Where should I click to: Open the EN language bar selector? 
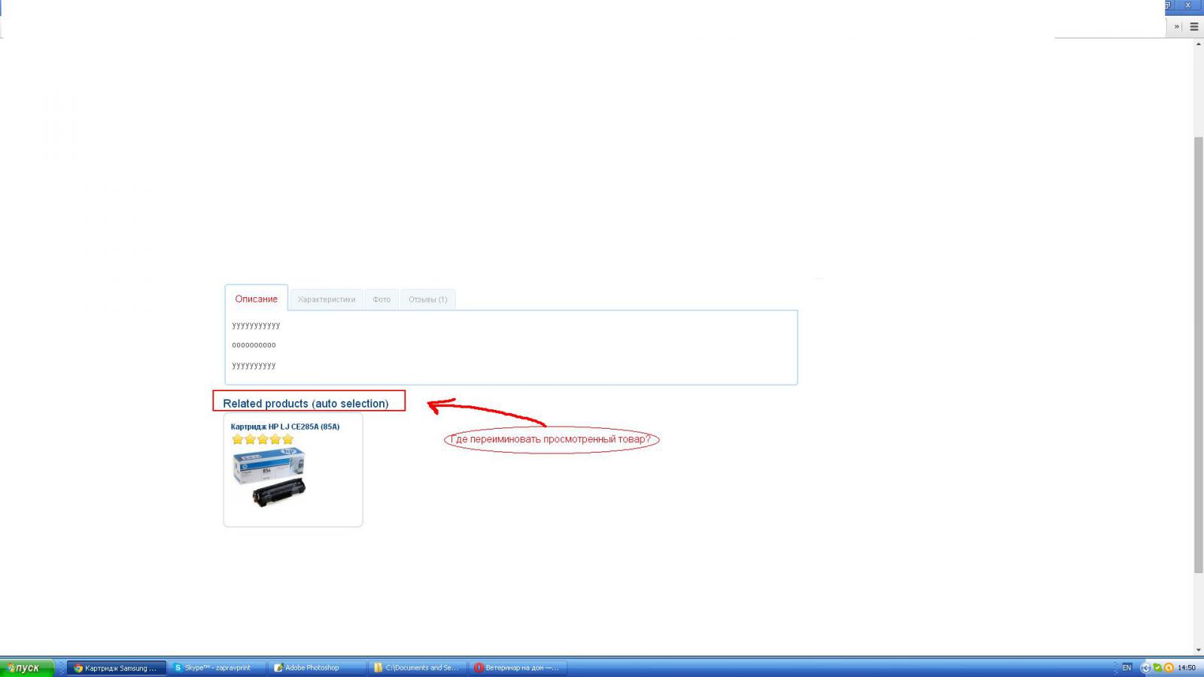[1126, 667]
